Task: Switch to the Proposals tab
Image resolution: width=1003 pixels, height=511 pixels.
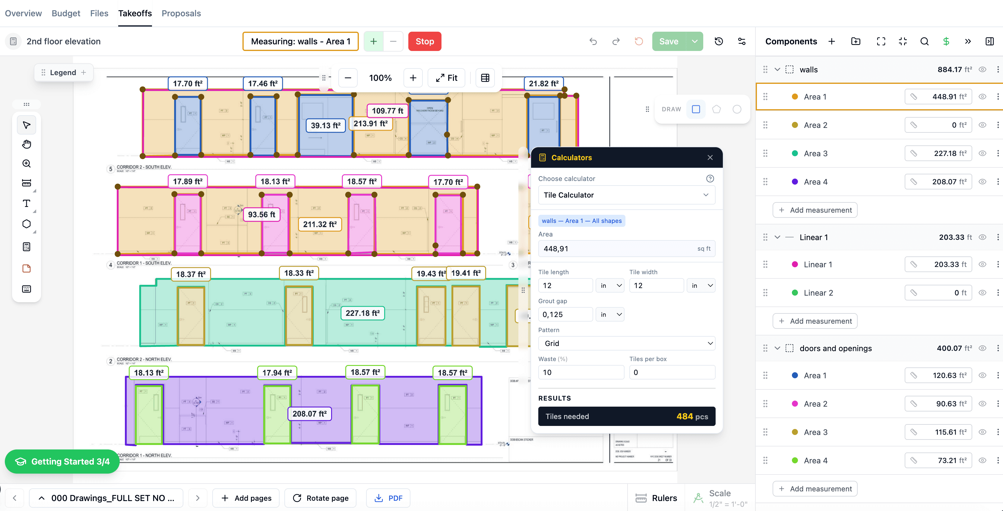Action: tap(181, 13)
